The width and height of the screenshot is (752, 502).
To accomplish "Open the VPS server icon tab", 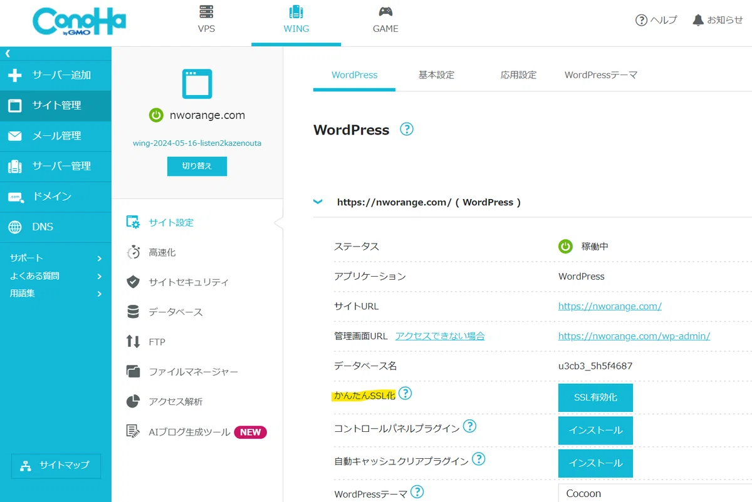I will (x=206, y=12).
